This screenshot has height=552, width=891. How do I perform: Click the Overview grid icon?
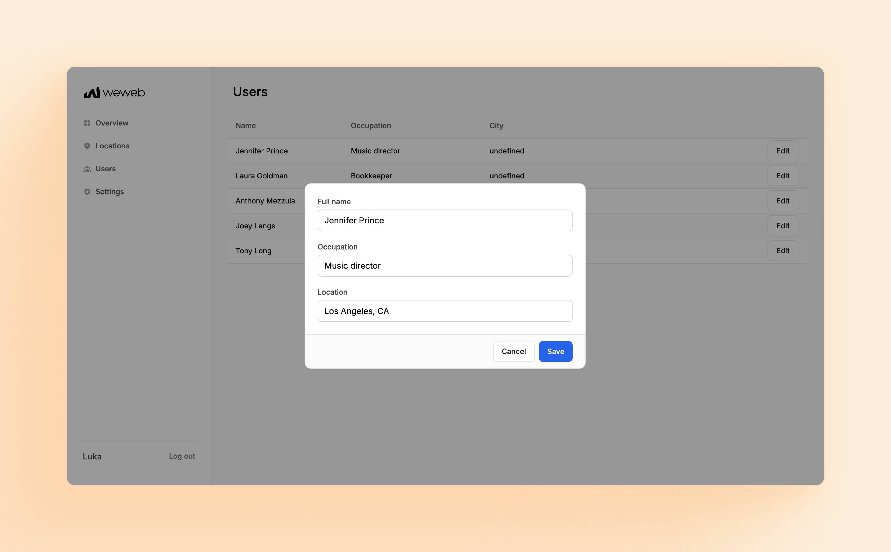87,123
